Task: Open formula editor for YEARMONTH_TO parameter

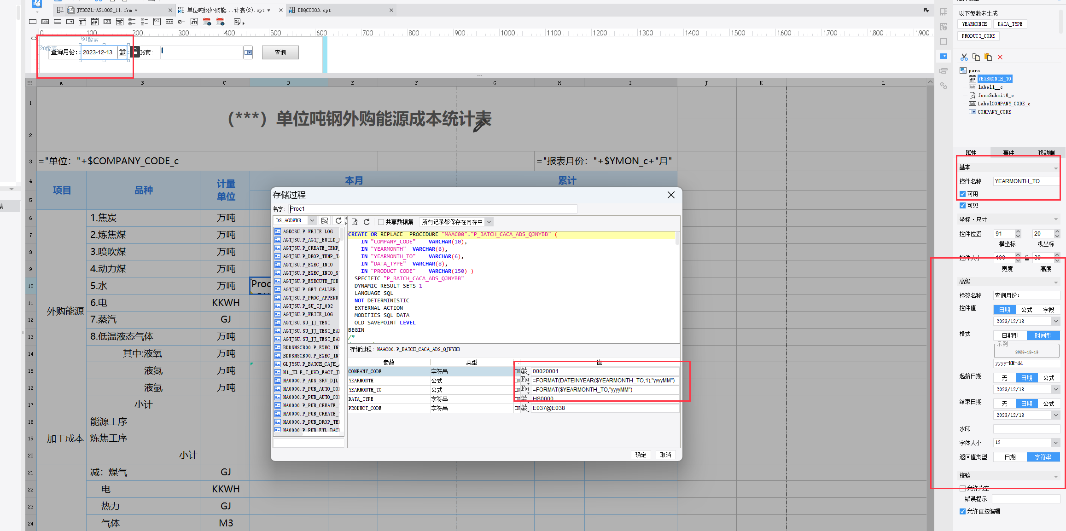Action: (525, 389)
